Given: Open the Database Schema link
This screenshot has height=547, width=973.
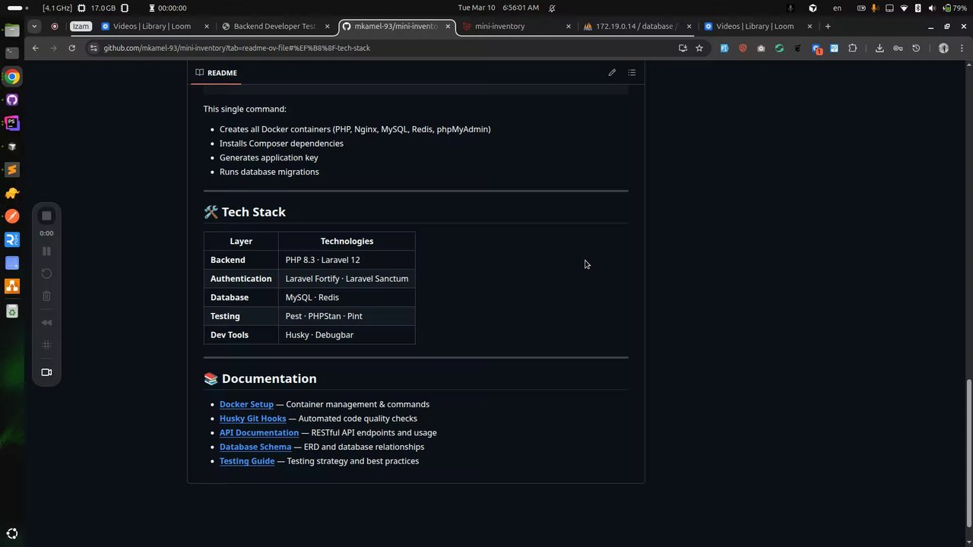Looking at the screenshot, I should 255,447.
